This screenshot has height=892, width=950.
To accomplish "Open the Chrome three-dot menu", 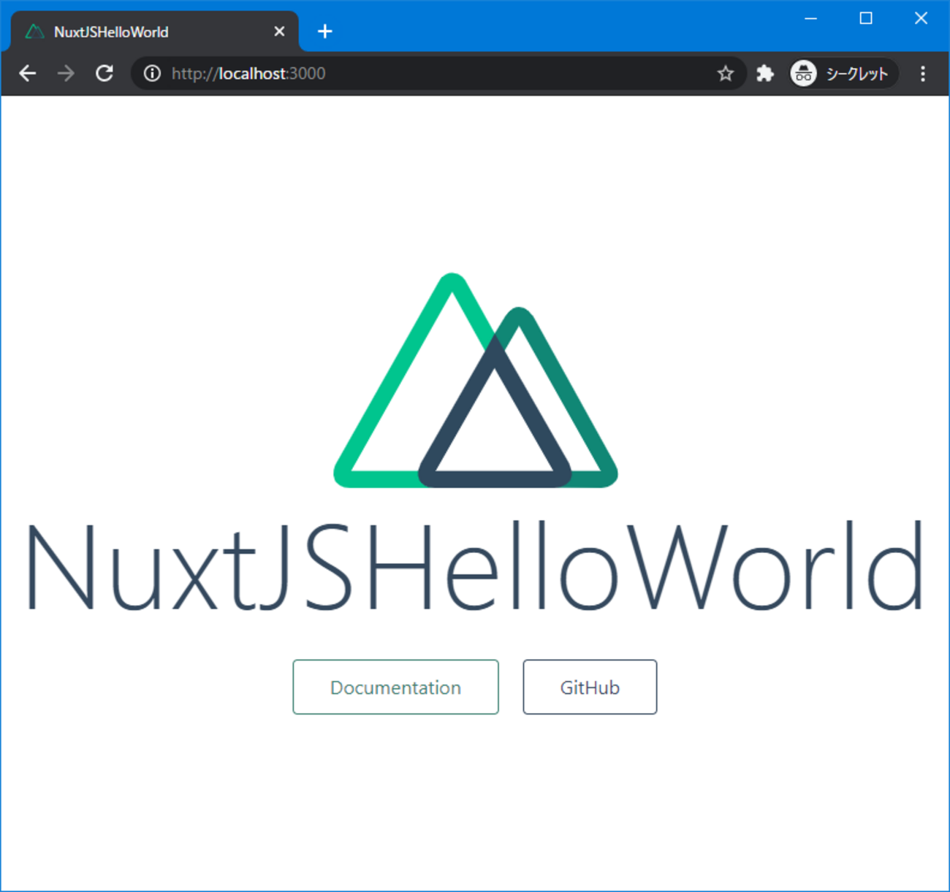I will (923, 73).
